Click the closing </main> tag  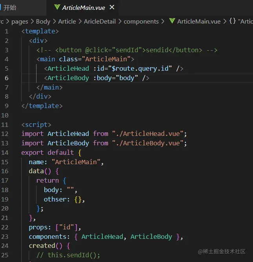point(49,87)
